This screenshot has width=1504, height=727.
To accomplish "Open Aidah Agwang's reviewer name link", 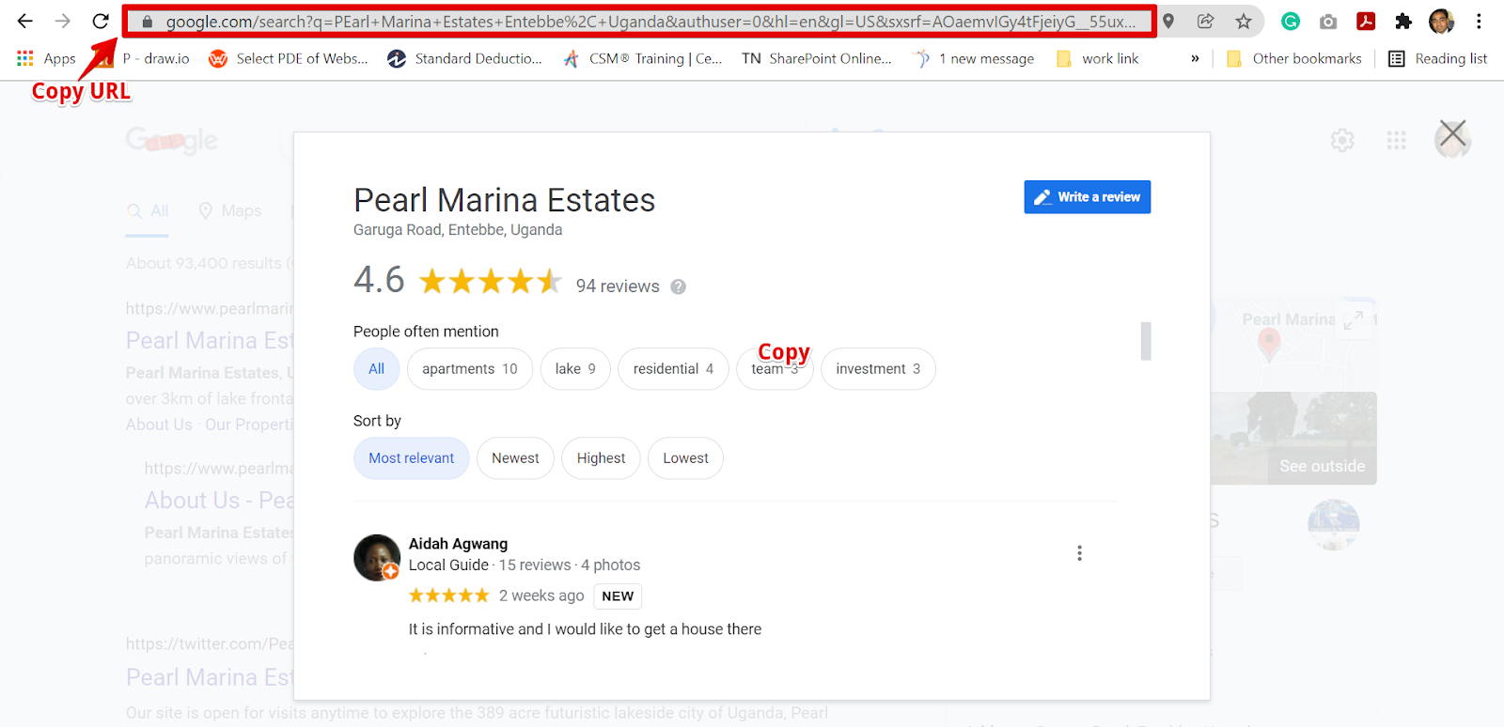I will coord(458,544).
